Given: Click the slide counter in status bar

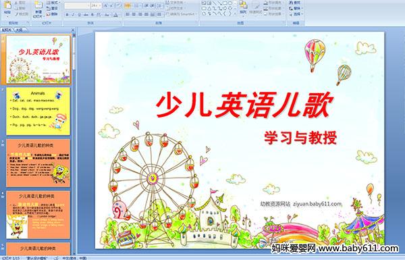Looking at the screenshot, I should [11, 258].
